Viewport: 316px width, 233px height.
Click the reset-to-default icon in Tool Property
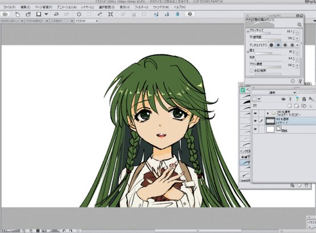[293, 81]
